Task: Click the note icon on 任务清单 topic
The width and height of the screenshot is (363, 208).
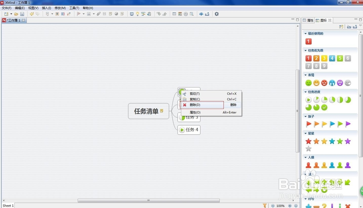Action: click(x=162, y=111)
